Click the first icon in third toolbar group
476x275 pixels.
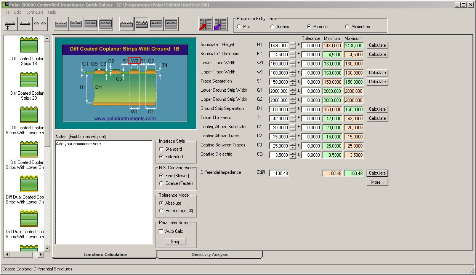(127, 24)
